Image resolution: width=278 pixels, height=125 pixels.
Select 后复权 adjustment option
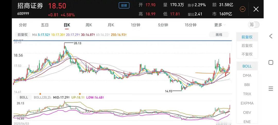click(x=247, y=46)
